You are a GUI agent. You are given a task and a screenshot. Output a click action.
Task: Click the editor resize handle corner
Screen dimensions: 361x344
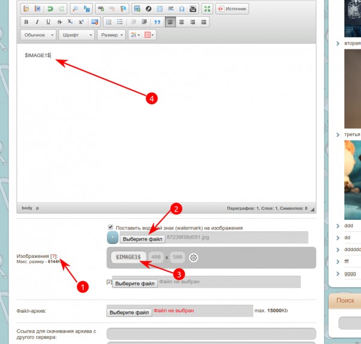point(312,210)
